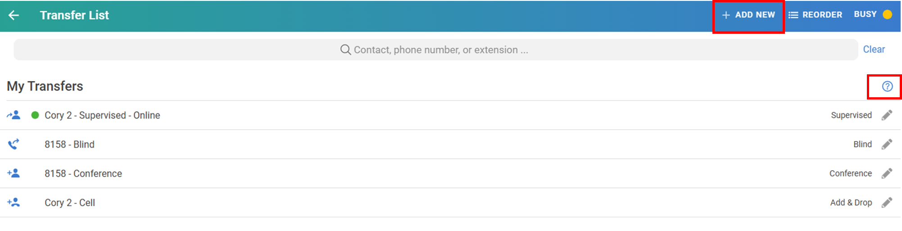Click the supervised transfer icon for Cory 2
902x231 pixels.
14,115
